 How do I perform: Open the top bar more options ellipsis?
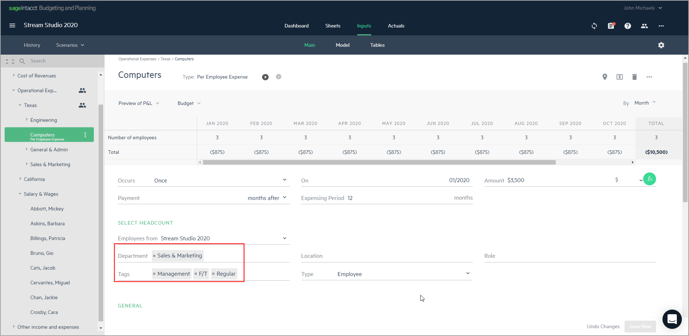661,26
